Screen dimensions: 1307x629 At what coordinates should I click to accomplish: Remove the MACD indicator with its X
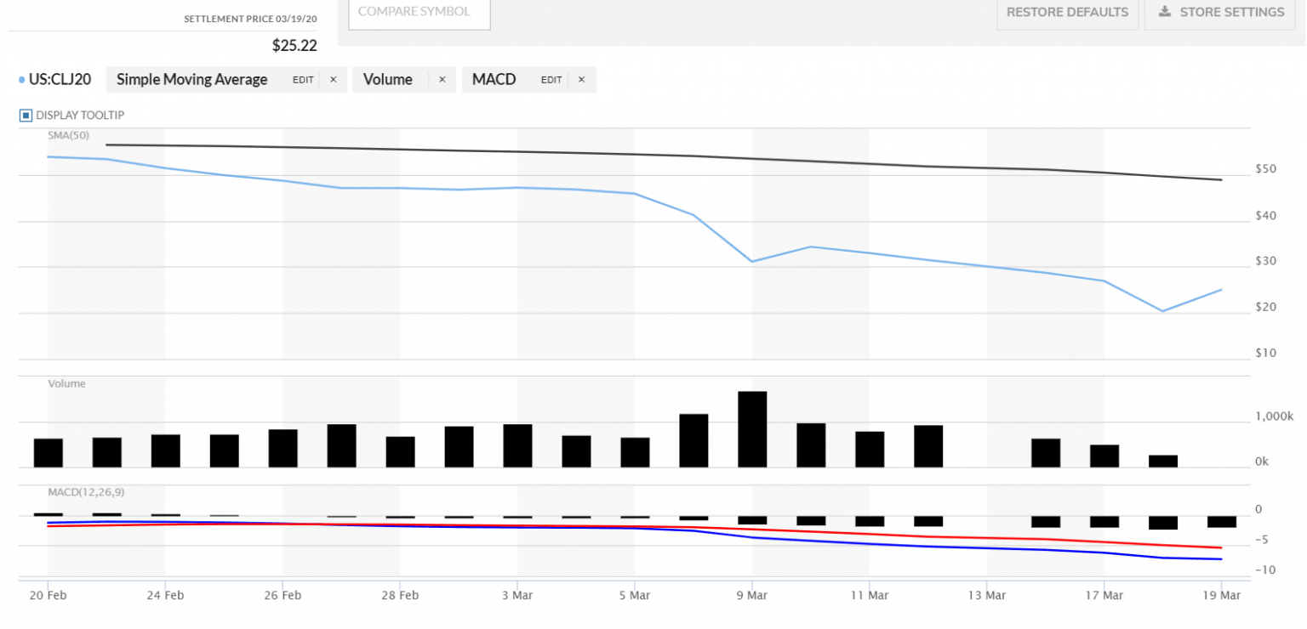(x=581, y=80)
